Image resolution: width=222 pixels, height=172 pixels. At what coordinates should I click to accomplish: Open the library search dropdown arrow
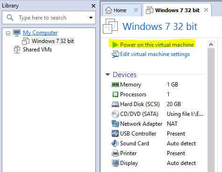91,18
